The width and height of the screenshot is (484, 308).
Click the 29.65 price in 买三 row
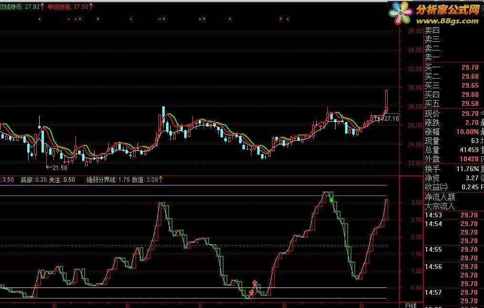pyautogui.click(x=470, y=85)
